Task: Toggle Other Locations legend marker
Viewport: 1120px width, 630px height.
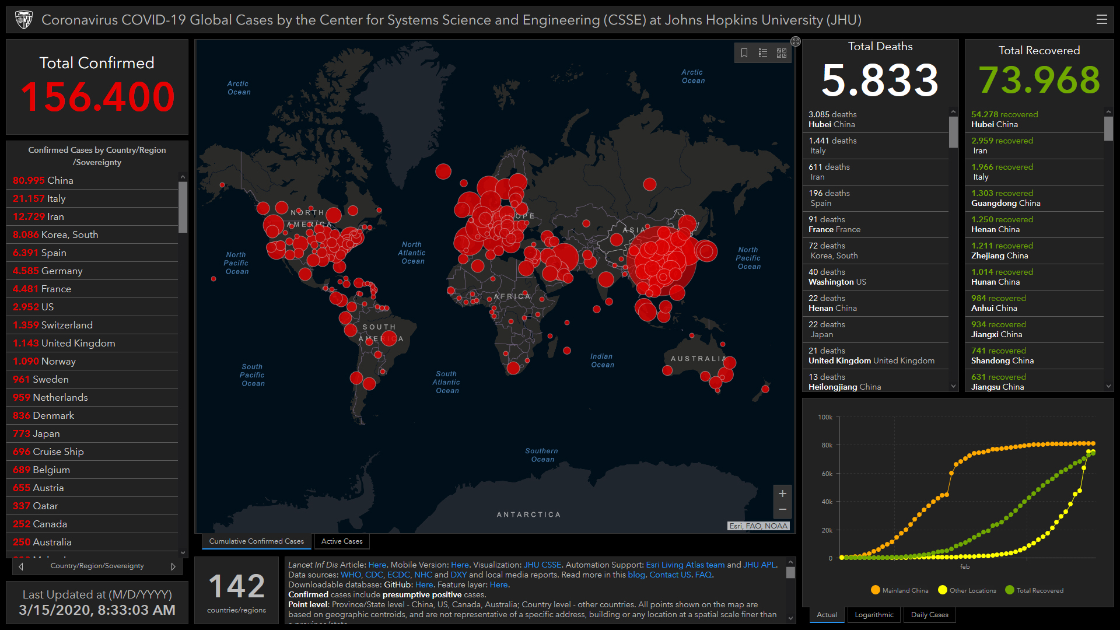Action: coord(942,590)
